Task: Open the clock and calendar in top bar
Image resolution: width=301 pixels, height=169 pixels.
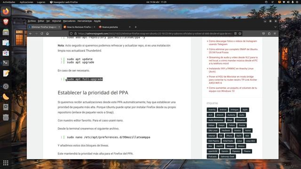Action: [156, 2]
